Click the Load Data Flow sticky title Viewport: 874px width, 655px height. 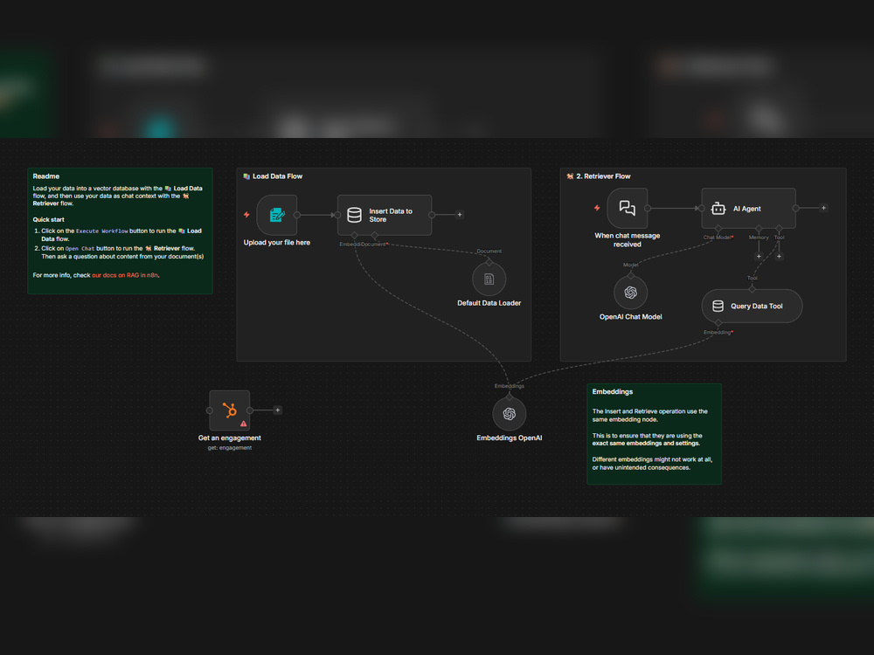point(277,176)
